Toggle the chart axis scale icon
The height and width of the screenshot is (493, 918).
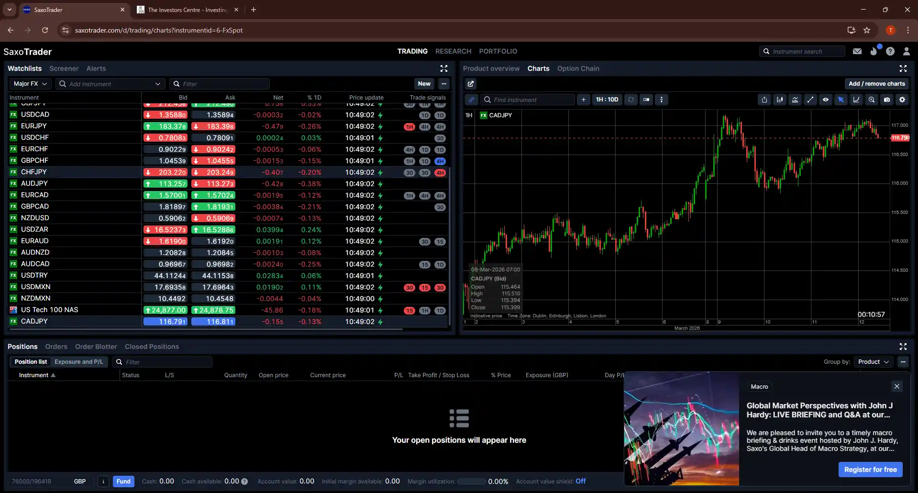point(856,100)
